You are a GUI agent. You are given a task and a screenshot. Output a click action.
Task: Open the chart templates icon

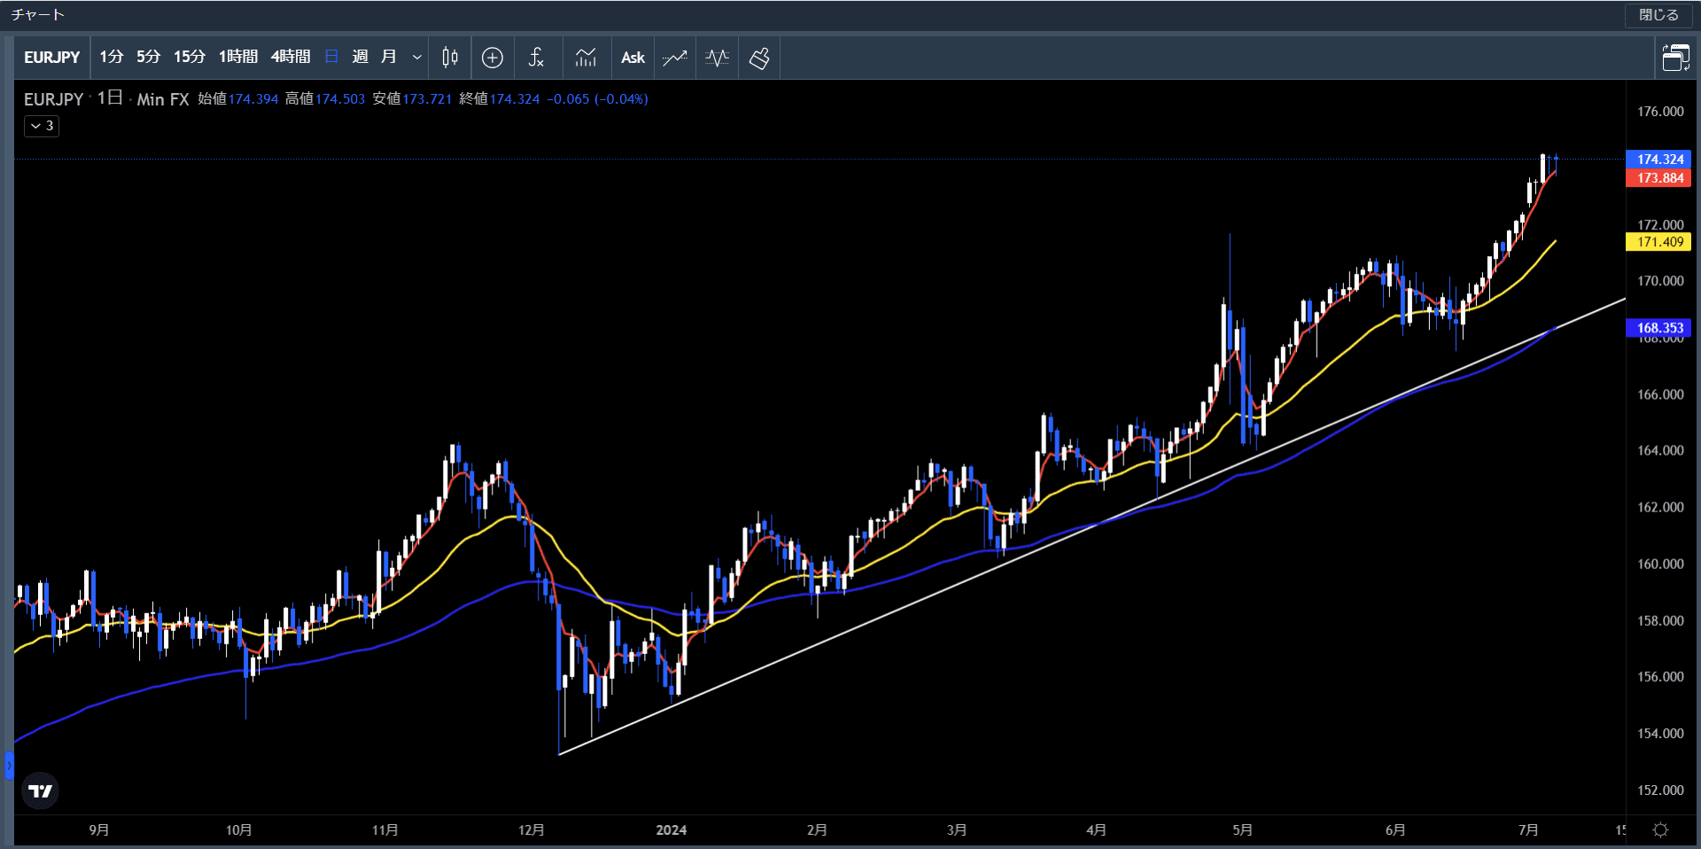(586, 58)
